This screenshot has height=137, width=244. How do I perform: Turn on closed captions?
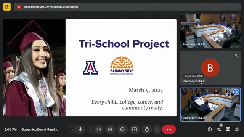110,129
